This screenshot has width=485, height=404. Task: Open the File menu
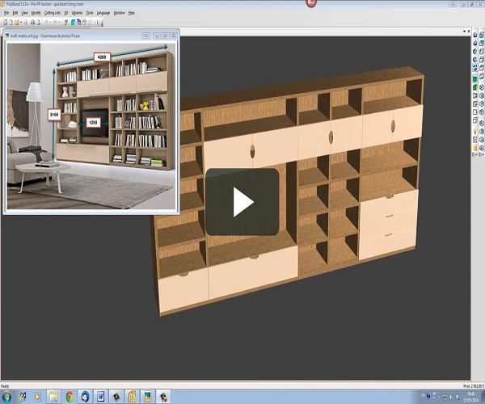click(6, 13)
